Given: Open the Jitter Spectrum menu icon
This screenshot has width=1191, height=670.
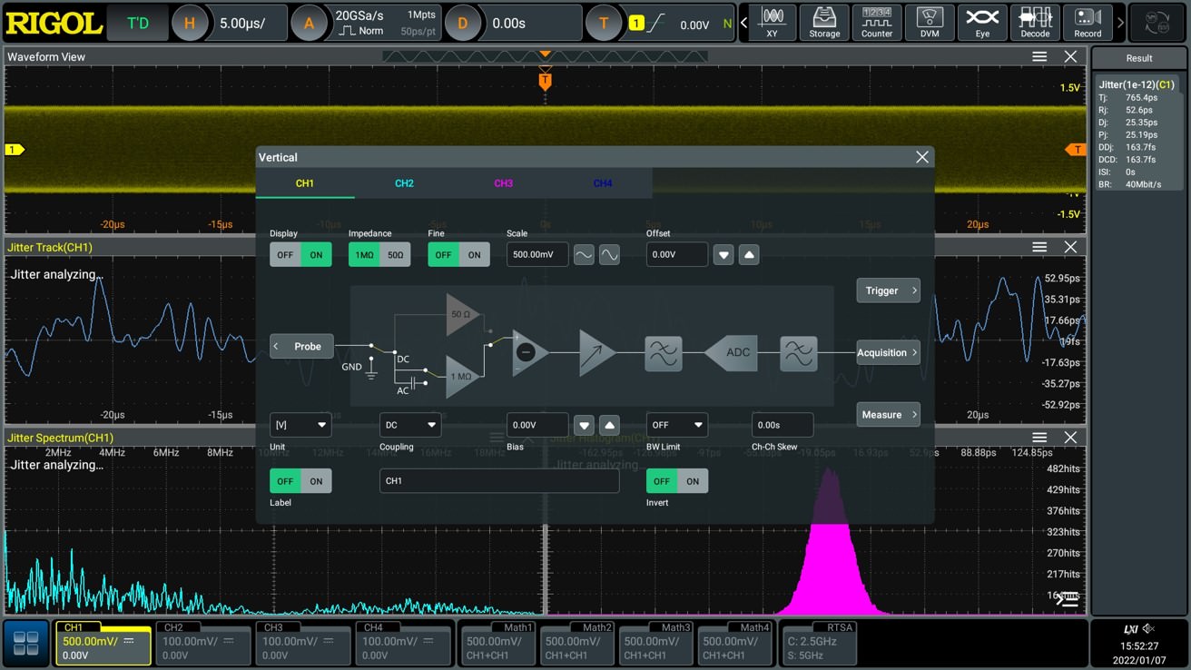Looking at the screenshot, I should 1039,438.
